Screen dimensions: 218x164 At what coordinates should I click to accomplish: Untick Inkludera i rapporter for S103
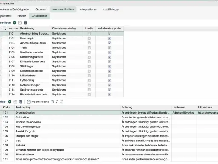coord(109,43)
